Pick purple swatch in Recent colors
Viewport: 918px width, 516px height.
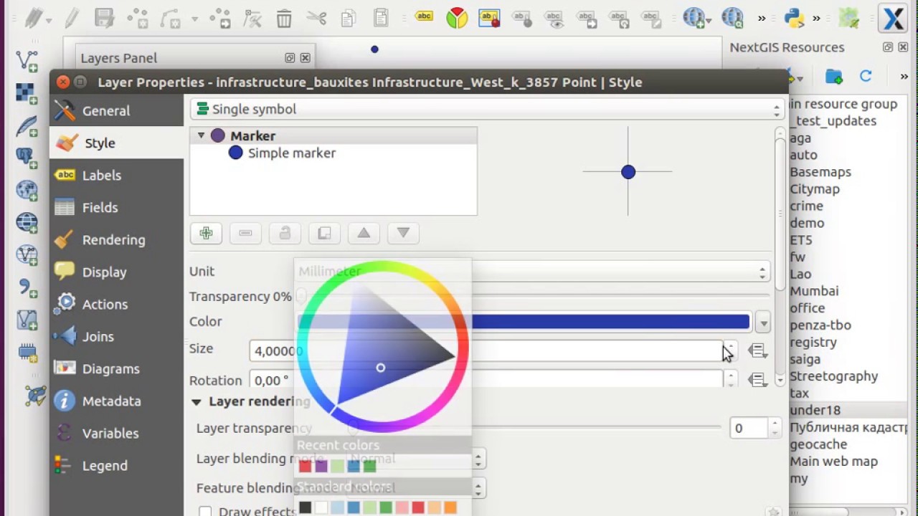[x=321, y=467]
